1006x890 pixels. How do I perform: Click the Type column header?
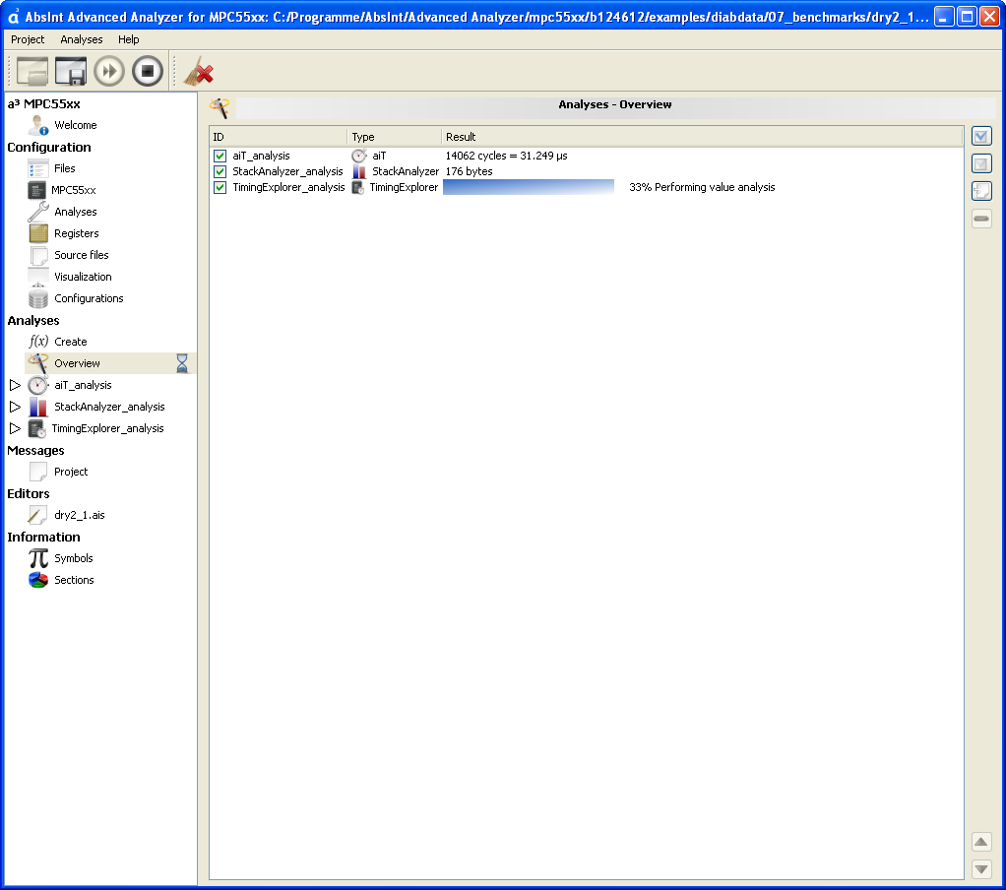click(395, 137)
